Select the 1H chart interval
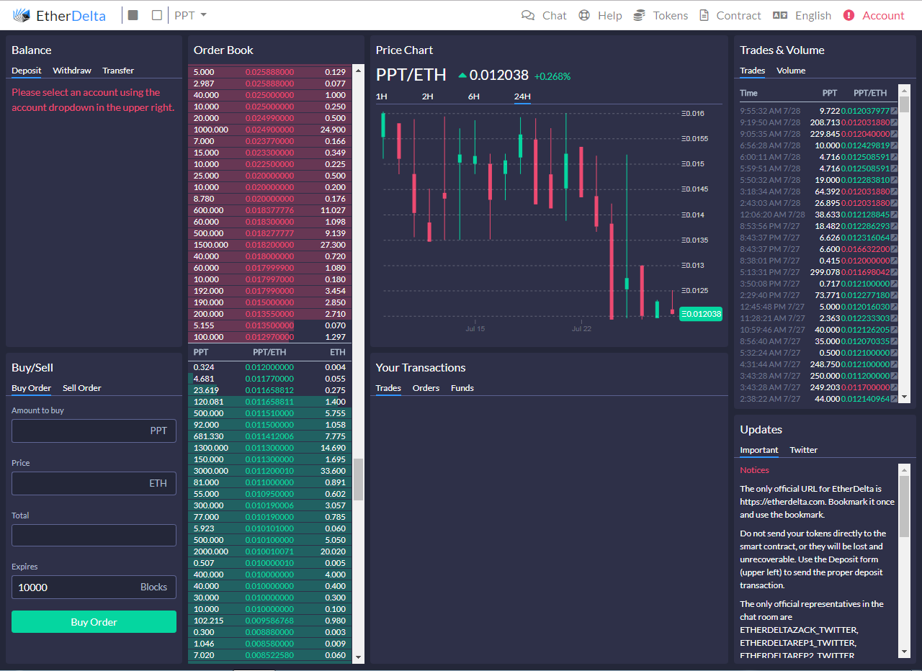This screenshot has height=671, width=922. [382, 96]
